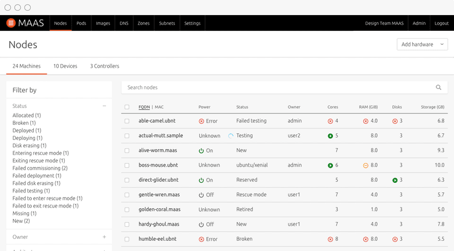This screenshot has height=251, width=454.
Task: Click humble-eel cores failed-test icon
Action: pyautogui.click(x=330, y=239)
